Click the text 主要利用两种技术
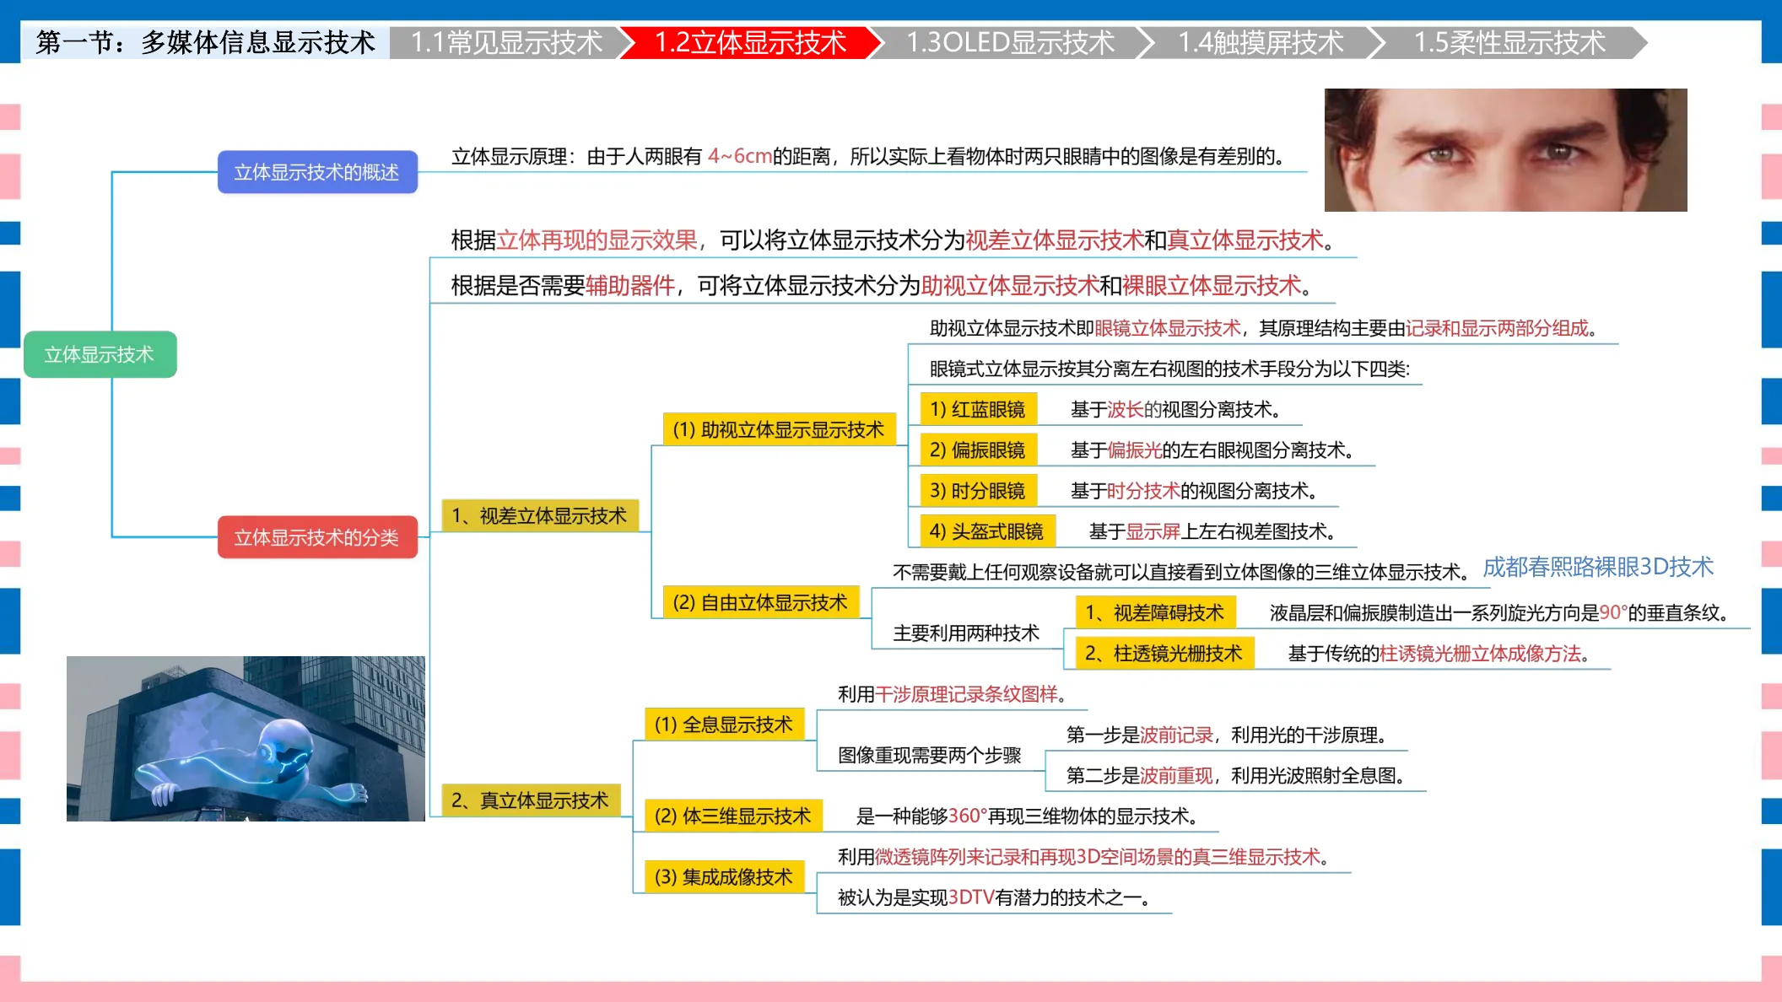Image resolution: width=1782 pixels, height=1002 pixels. pyautogui.click(x=966, y=633)
